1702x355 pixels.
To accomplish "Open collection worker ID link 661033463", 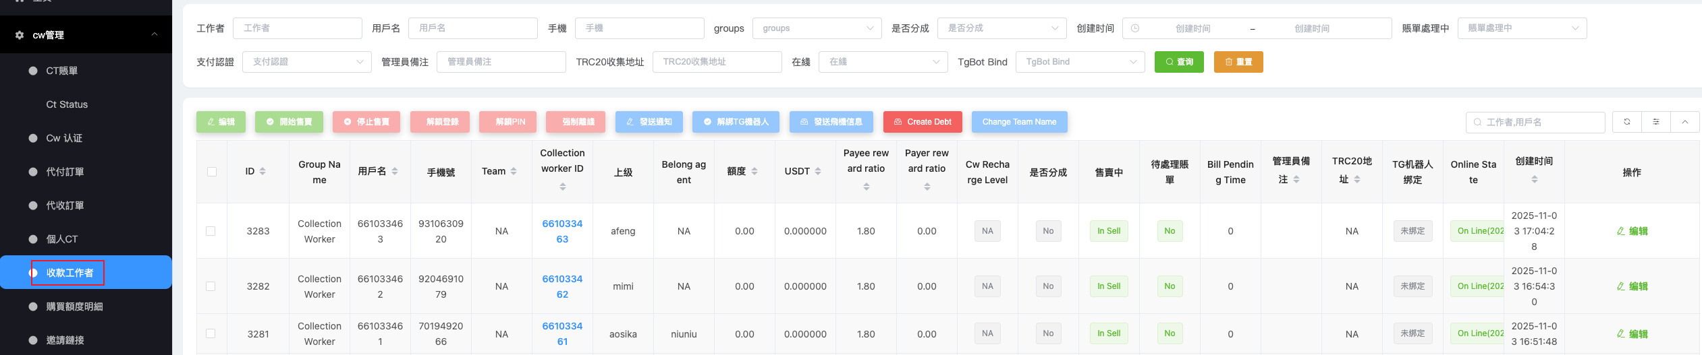I will (x=562, y=231).
